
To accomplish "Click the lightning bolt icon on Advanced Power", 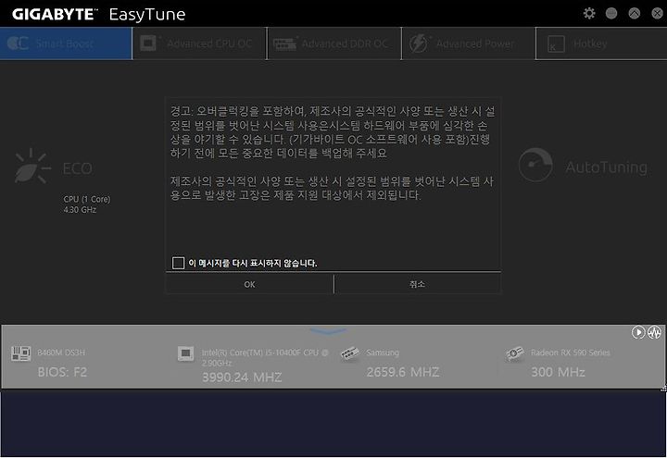I will (x=418, y=43).
